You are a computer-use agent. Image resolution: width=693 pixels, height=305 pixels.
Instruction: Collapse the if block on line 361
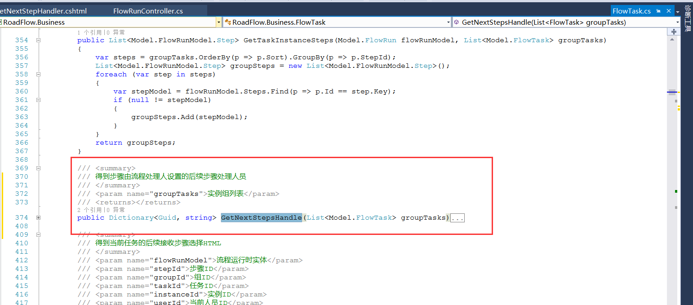tap(38, 100)
